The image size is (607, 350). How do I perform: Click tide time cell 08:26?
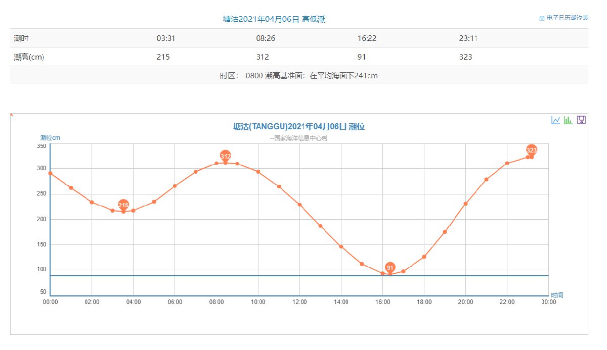pos(266,38)
